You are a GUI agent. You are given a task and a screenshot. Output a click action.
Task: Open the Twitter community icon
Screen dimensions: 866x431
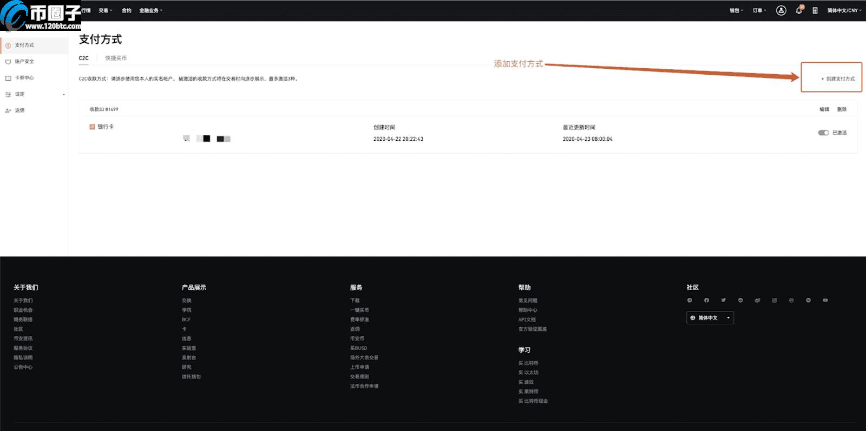click(x=723, y=300)
